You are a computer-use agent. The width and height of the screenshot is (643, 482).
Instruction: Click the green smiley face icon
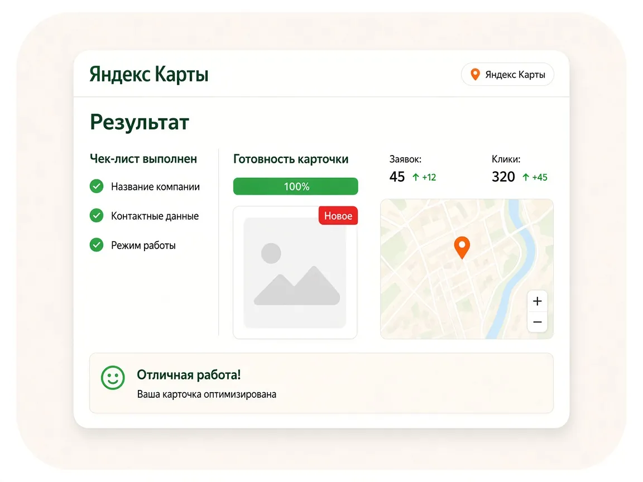(x=113, y=378)
